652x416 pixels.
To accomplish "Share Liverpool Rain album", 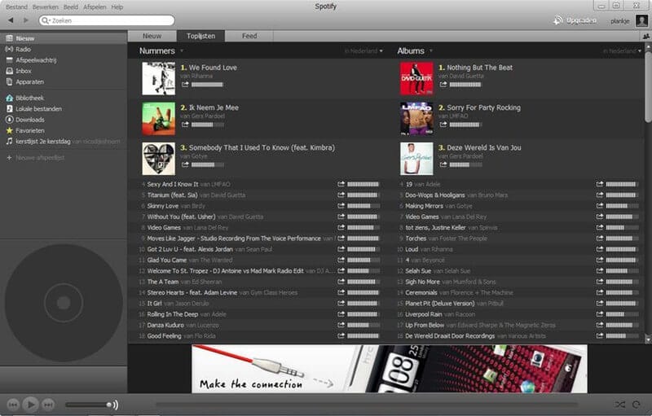I will (600, 314).
